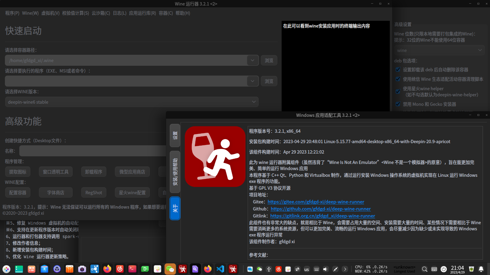The width and height of the screenshot is (490, 275).
Task: Open NetEase Cloud Music in the dock
Action: [x=120, y=269]
